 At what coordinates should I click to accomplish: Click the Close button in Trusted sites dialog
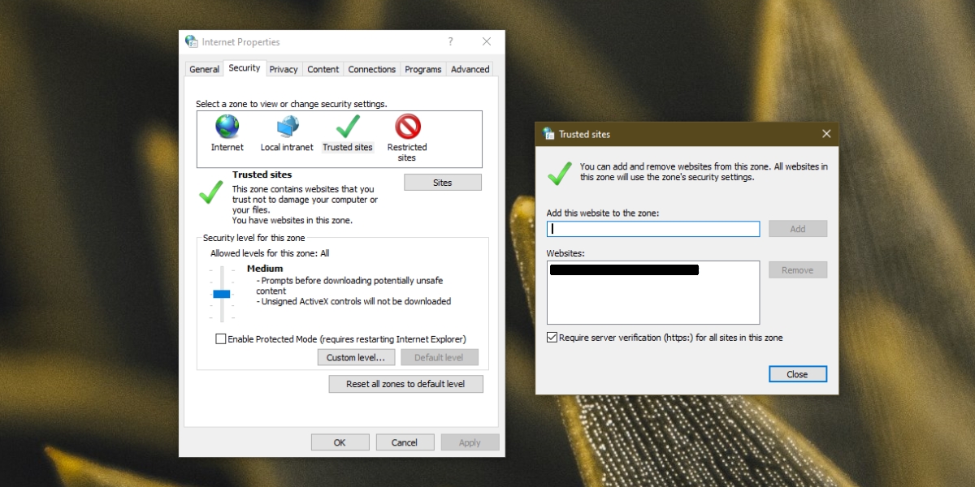(x=798, y=374)
